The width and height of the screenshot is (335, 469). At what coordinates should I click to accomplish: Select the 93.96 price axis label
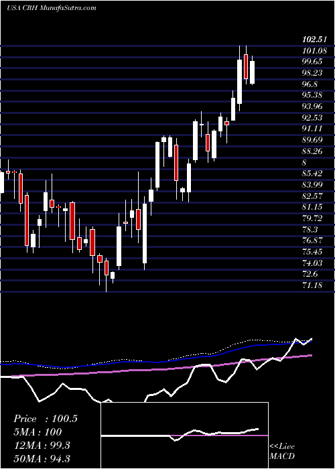pyautogui.click(x=313, y=107)
